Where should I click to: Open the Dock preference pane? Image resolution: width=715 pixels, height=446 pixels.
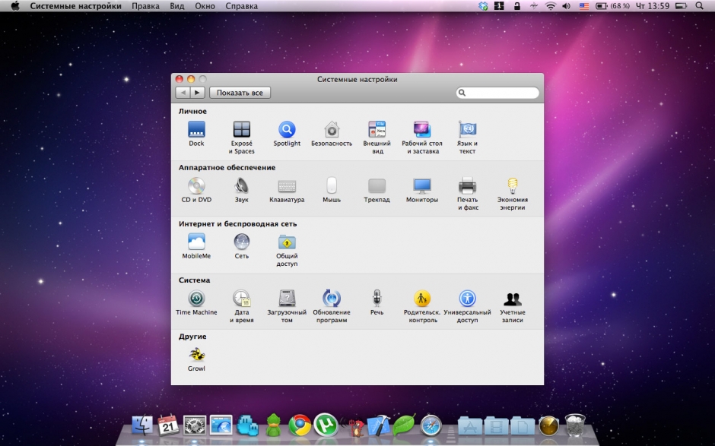pos(196,134)
